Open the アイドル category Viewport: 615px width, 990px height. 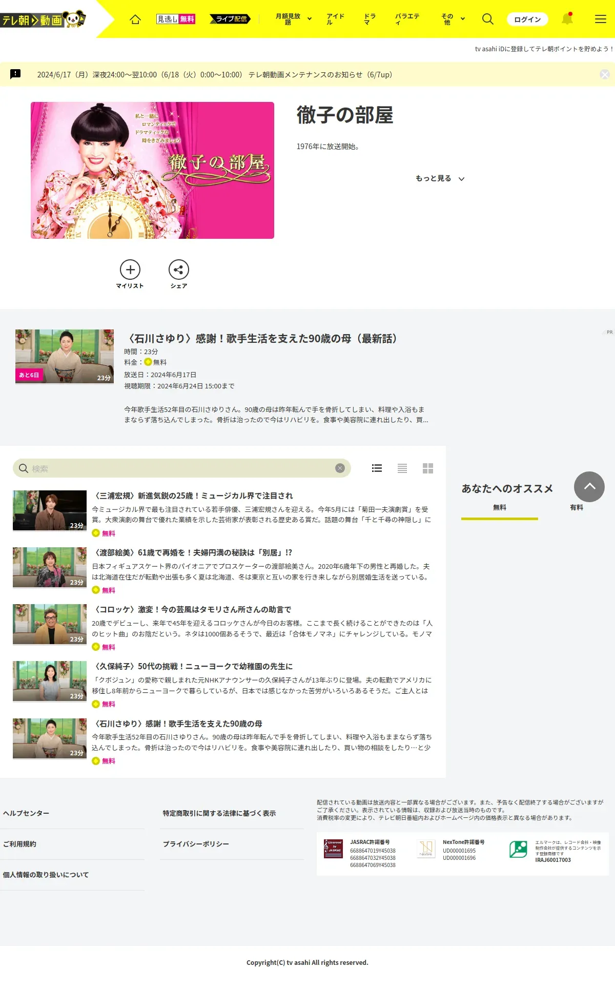pyautogui.click(x=335, y=19)
